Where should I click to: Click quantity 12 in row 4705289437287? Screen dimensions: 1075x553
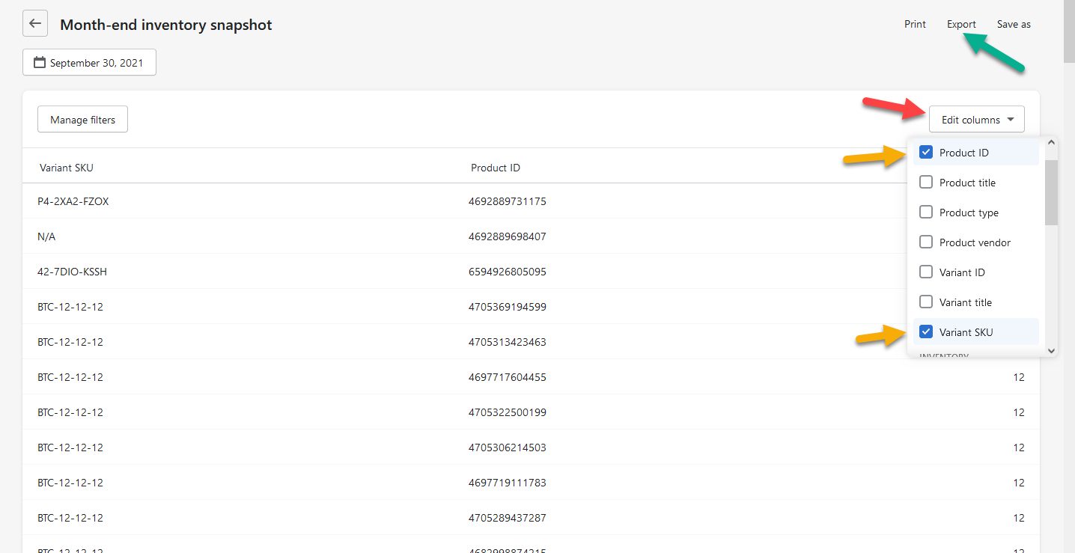(1019, 518)
